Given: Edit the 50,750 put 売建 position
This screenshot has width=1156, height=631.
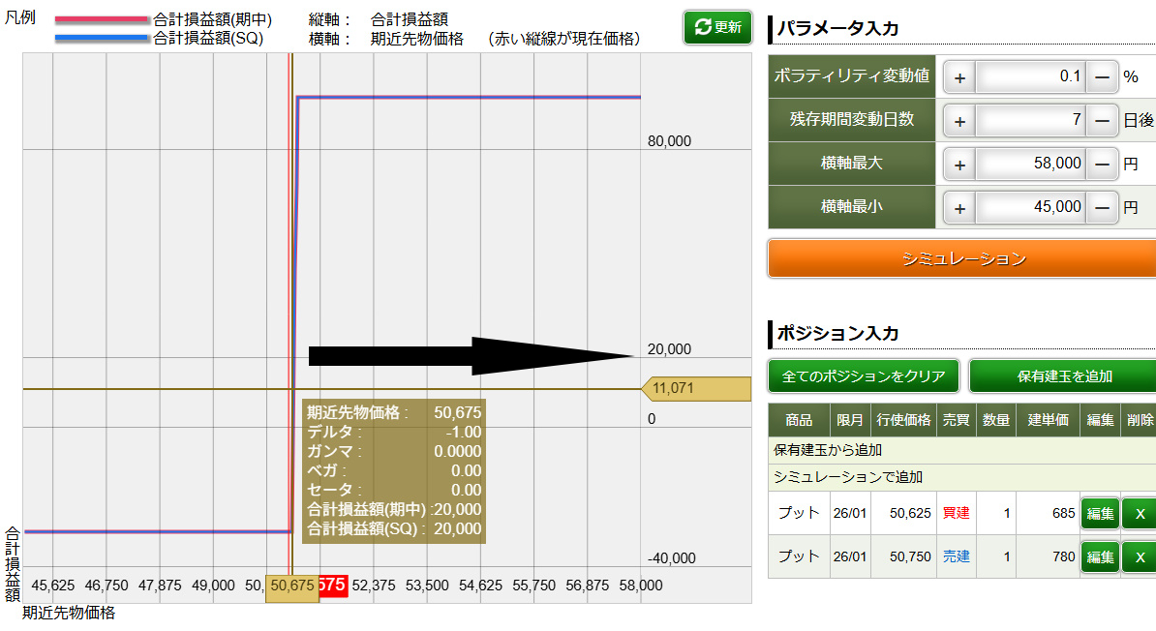Looking at the screenshot, I should coord(1099,556).
